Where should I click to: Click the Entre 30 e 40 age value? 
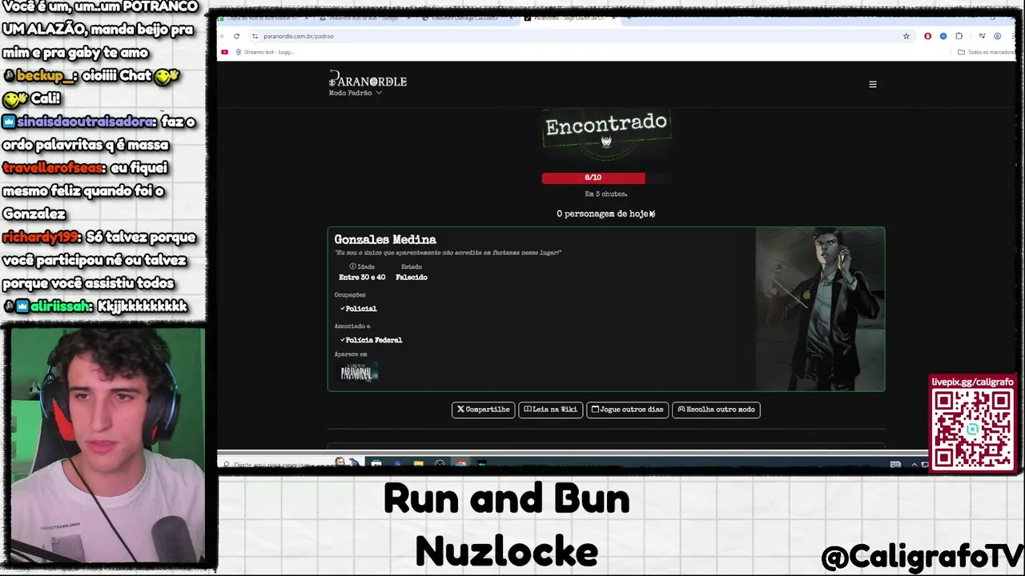[x=362, y=277]
